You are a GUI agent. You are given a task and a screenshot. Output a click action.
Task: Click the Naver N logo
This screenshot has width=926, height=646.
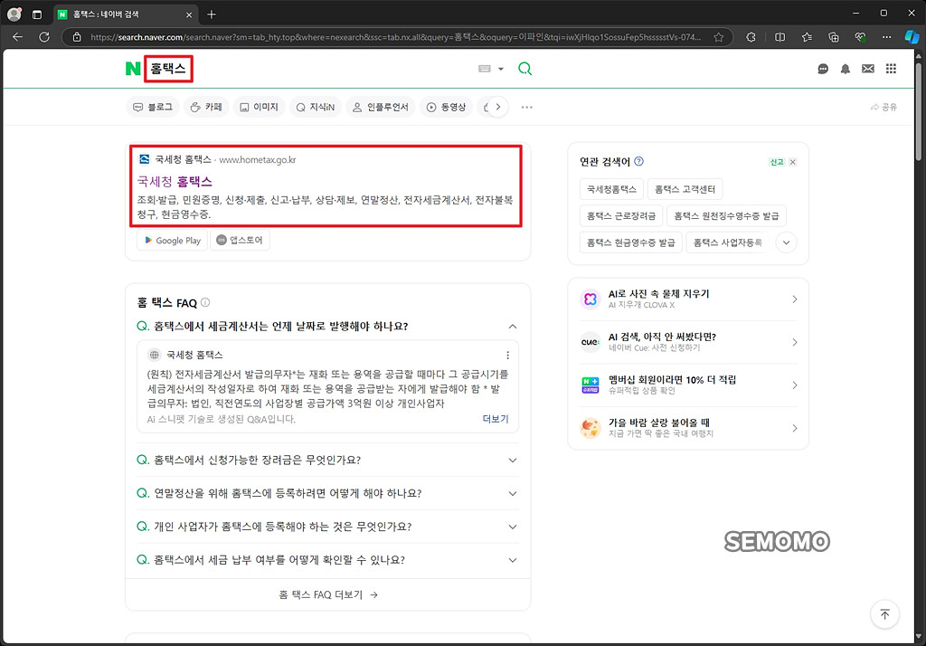(x=133, y=69)
